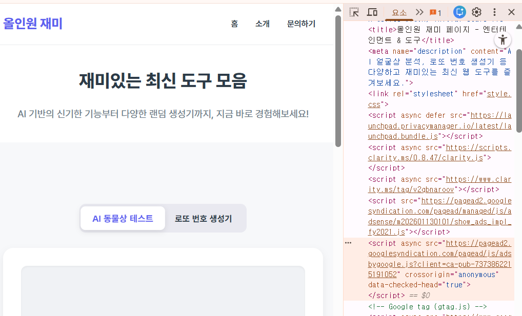
Task: Open the clarity.ms/tag script link
Action: coord(439,184)
